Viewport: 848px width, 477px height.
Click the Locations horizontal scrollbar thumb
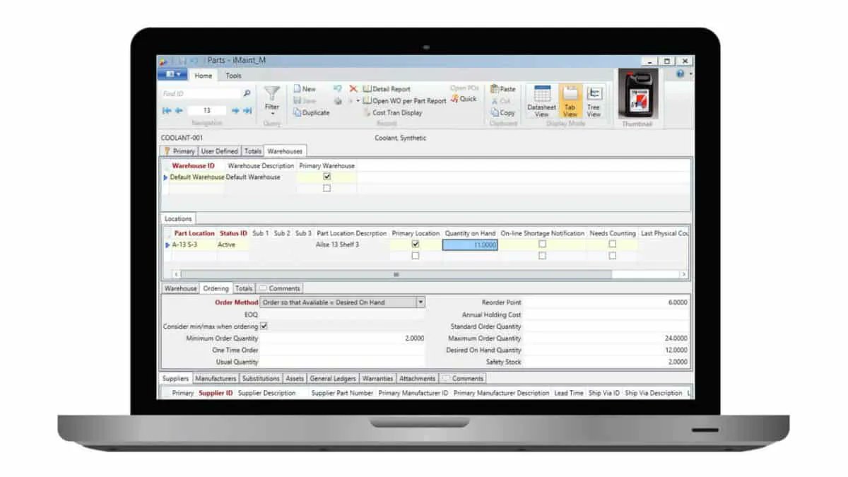[396, 274]
